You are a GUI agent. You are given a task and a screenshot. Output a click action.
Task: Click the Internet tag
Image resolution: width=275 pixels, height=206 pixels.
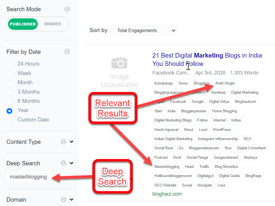[x=219, y=120]
